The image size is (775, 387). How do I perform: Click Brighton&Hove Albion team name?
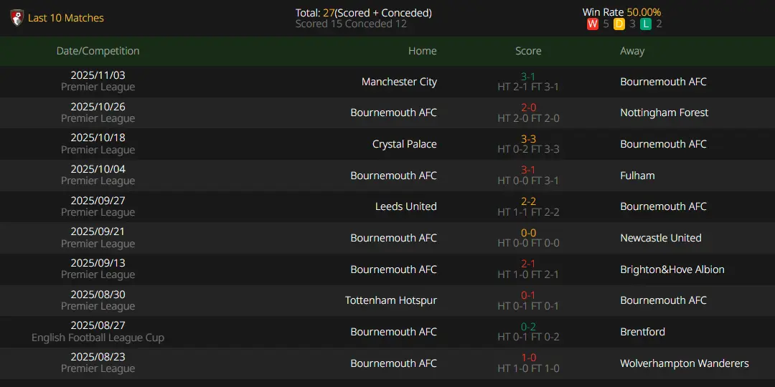[x=672, y=269]
